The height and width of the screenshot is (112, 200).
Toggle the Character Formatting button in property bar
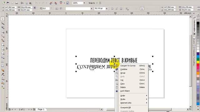click(x=142, y=8)
